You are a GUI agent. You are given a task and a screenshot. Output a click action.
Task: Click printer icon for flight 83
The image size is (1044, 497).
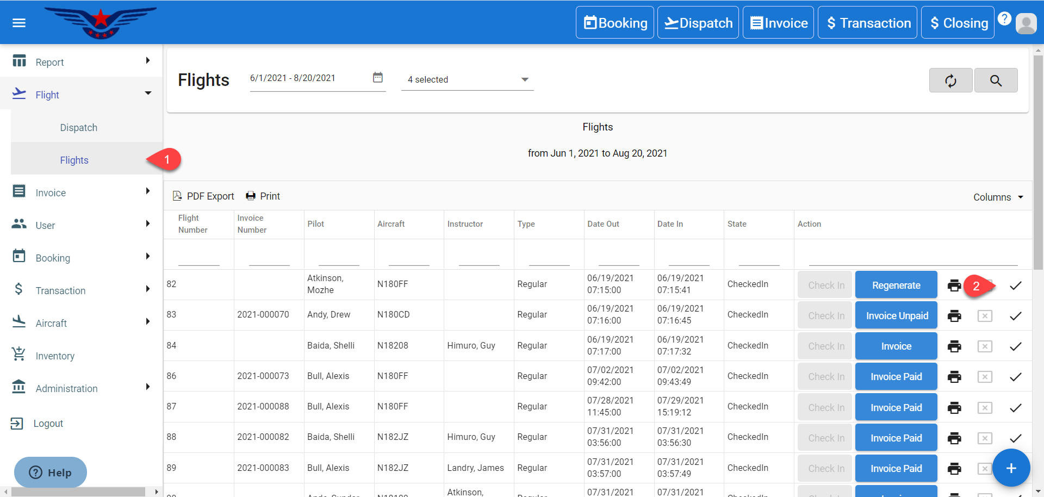tap(954, 316)
